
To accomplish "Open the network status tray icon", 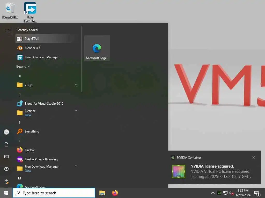I will 225,193.
